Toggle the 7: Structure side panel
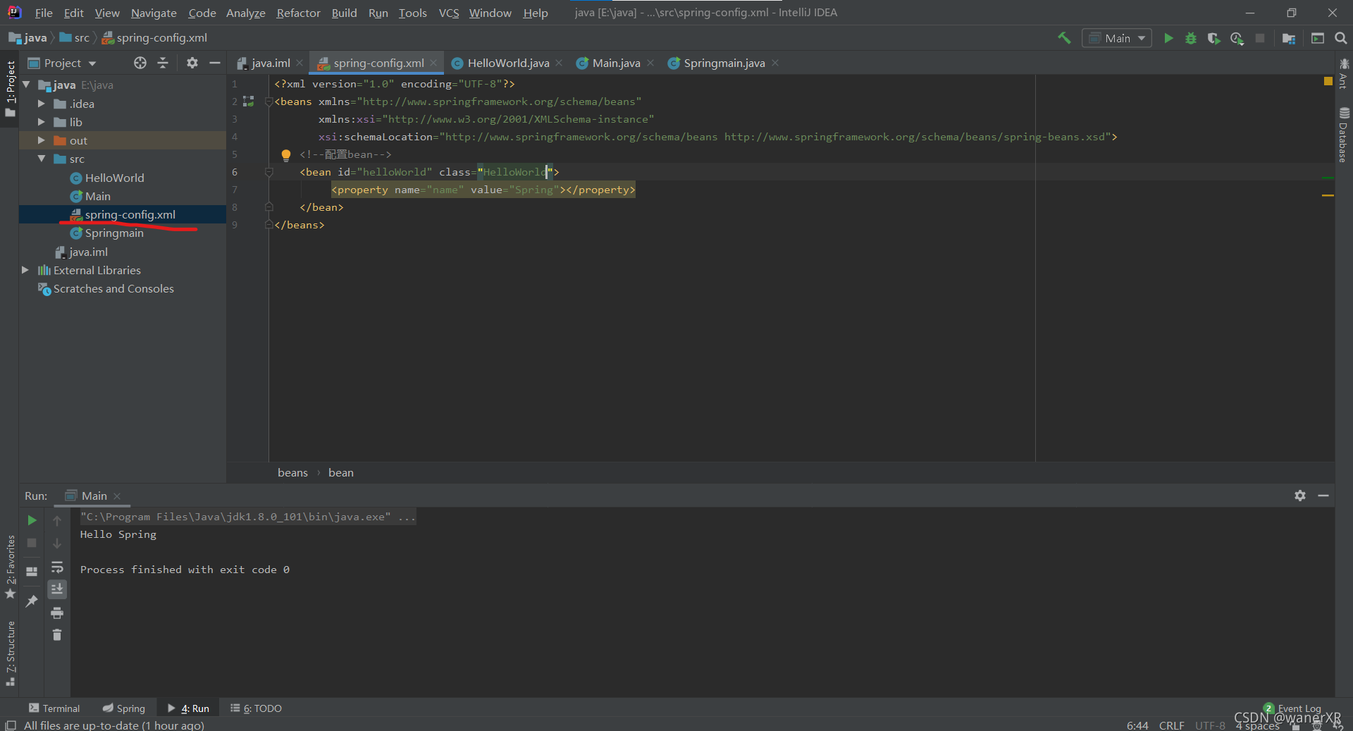This screenshot has height=731, width=1353. tap(11, 653)
